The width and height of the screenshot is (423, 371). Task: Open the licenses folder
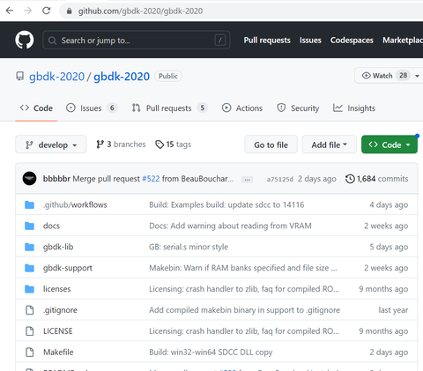pyautogui.click(x=57, y=289)
